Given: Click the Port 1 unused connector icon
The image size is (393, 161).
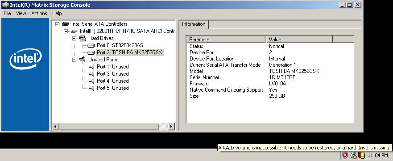Looking at the screenshot, I should pos(91,67).
